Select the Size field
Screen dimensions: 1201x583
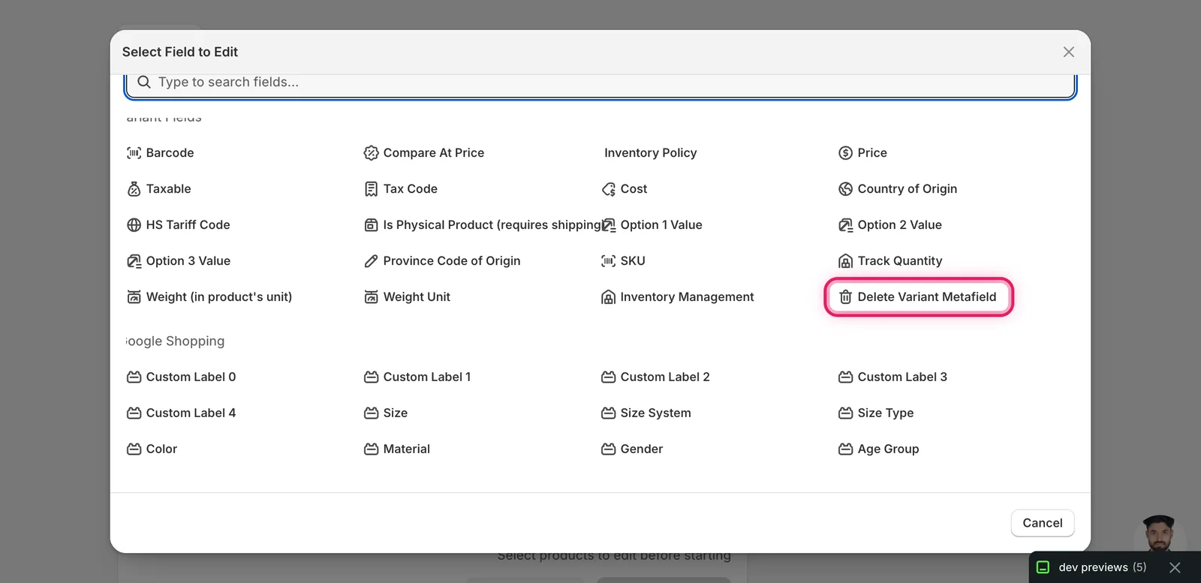pos(386,413)
